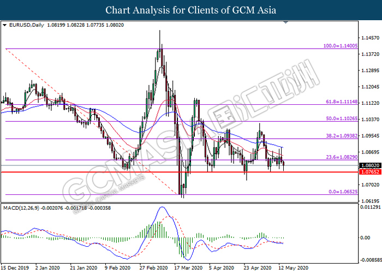Click the 23.6=1.08290 retracement label
This screenshot has height=273, width=382.
[x=341, y=157]
